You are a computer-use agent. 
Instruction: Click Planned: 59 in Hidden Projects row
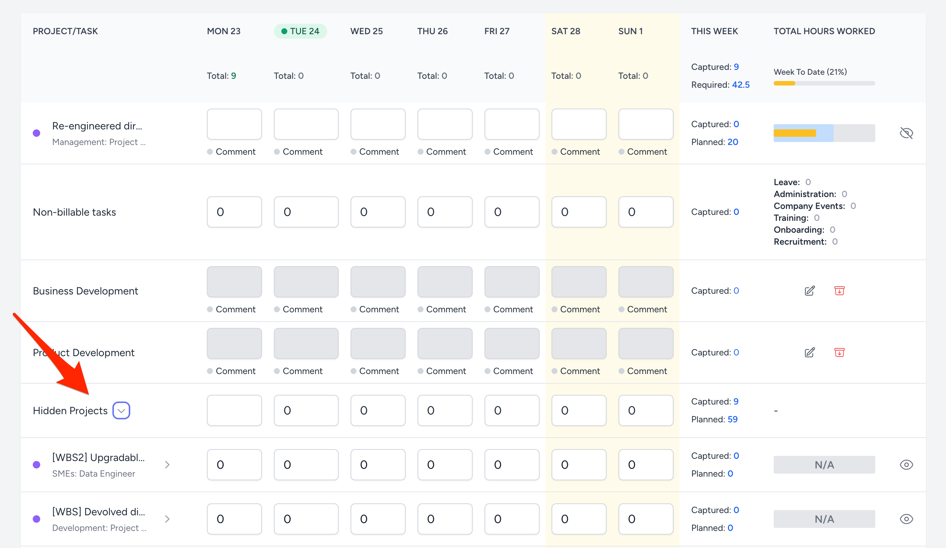click(714, 419)
